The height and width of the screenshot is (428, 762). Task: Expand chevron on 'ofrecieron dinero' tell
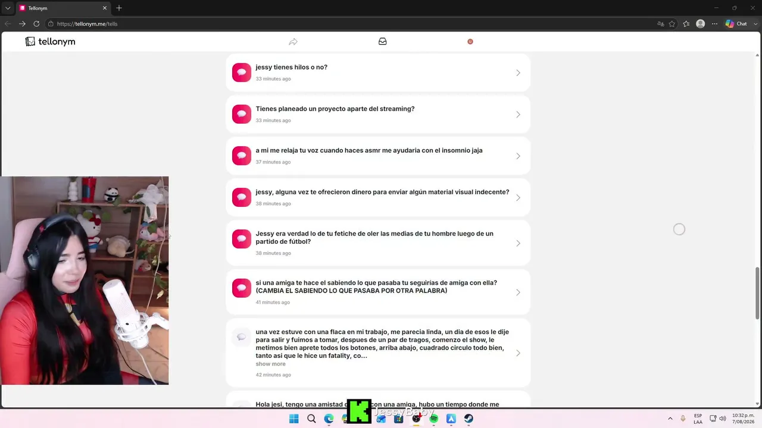518,197
